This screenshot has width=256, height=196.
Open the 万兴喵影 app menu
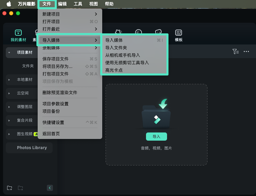point(26,4)
